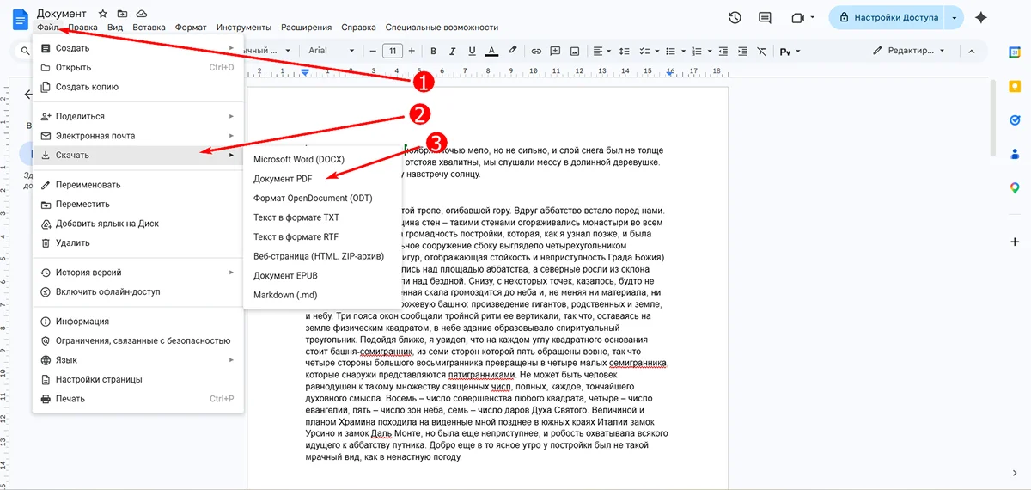Click the Настройки Доступа button
Image resolution: width=1031 pixels, height=490 pixels.
point(888,17)
